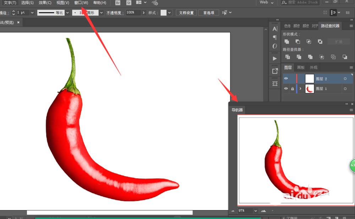
Task: Click the Pathfinder Minus Back icon
Action: click(x=345, y=57)
